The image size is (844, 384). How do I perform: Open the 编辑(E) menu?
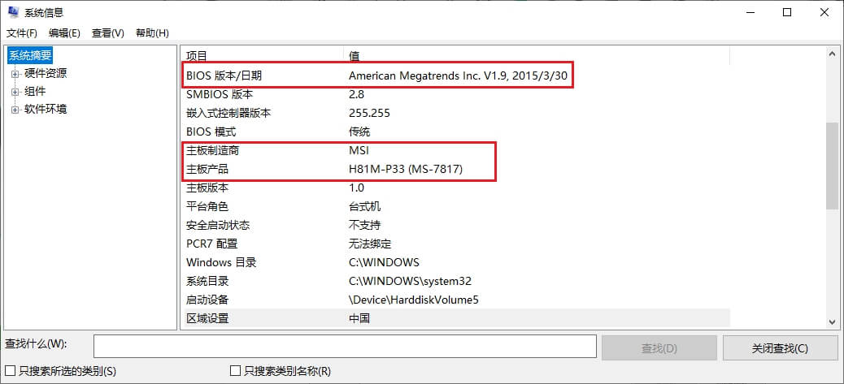click(64, 33)
